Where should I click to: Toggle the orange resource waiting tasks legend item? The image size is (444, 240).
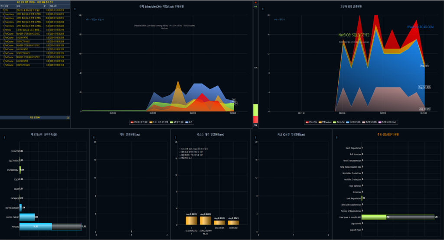159,122
